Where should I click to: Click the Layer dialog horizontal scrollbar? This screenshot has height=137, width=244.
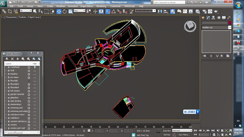(22, 132)
